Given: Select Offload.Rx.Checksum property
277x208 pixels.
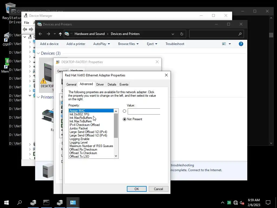Looking at the screenshot, I should pos(83,149).
